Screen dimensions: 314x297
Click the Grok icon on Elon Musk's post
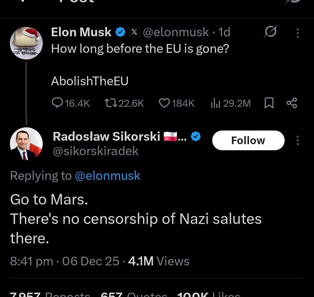point(270,31)
